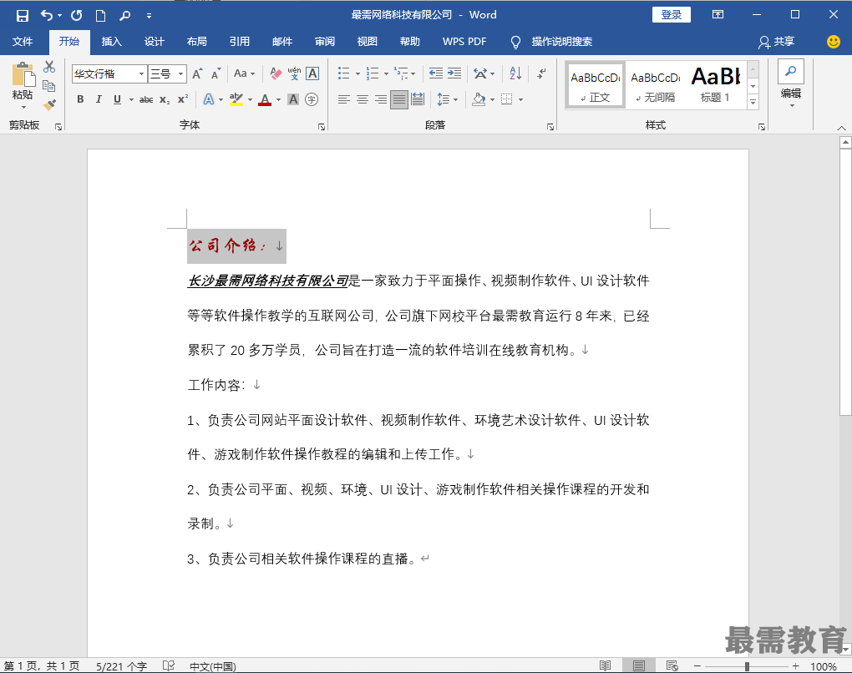Expand the multilevel list dropdown
The image size is (852, 673).
[x=413, y=73]
